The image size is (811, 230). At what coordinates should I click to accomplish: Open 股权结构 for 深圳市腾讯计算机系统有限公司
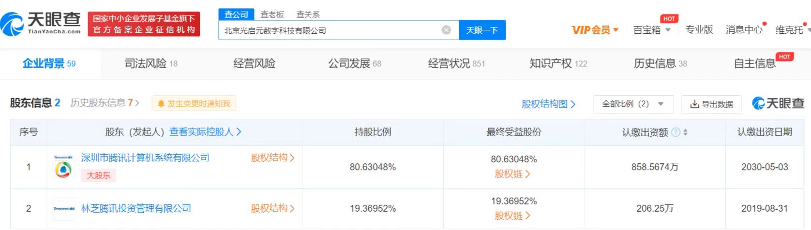pos(273,158)
